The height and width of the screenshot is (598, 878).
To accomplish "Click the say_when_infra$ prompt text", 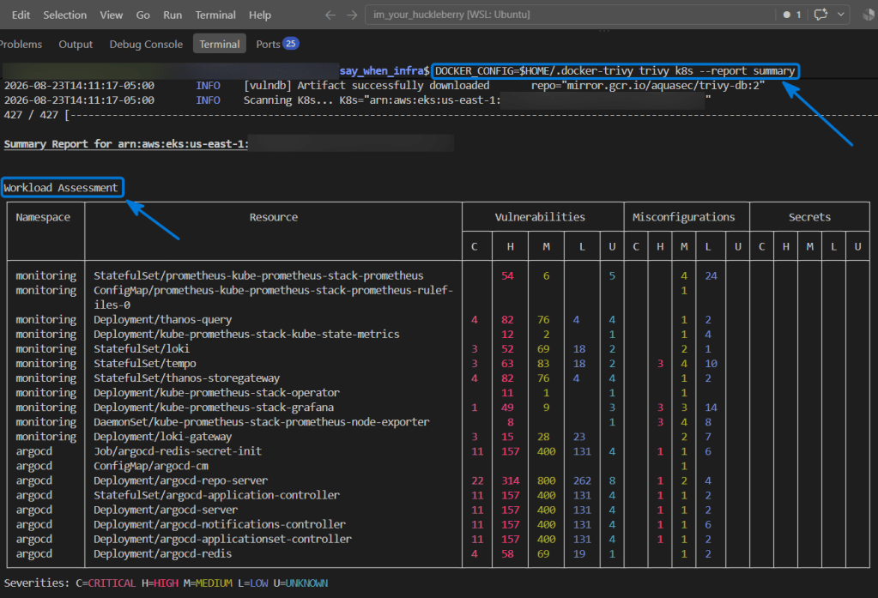I will tap(385, 71).
